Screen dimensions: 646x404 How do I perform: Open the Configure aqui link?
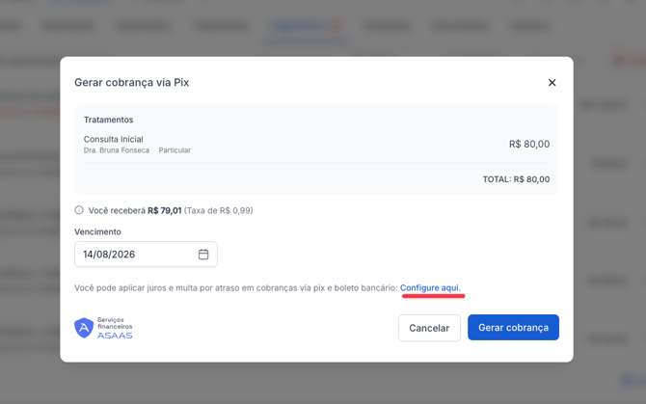click(430, 288)
